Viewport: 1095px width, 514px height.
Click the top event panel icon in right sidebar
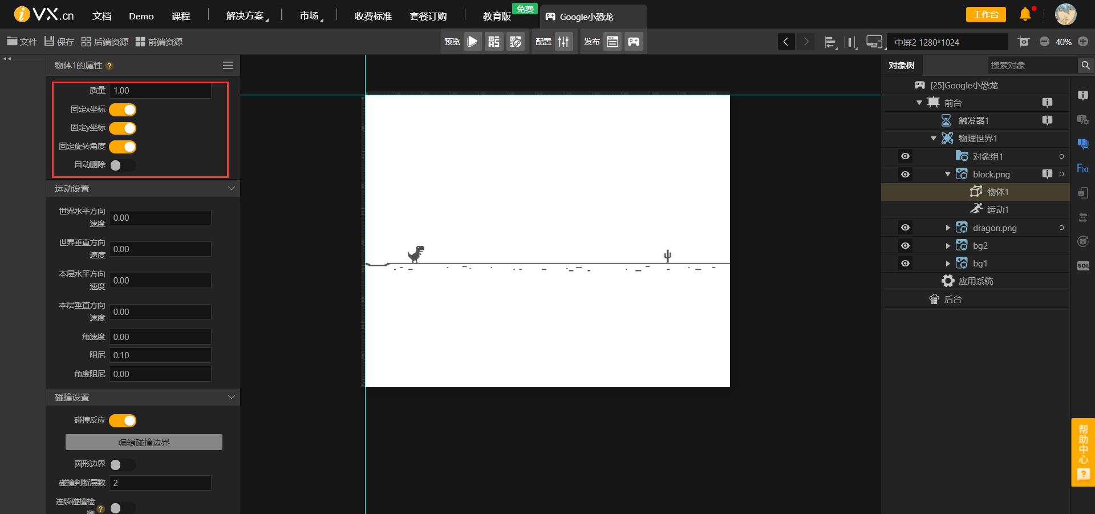click(1083, 95)
